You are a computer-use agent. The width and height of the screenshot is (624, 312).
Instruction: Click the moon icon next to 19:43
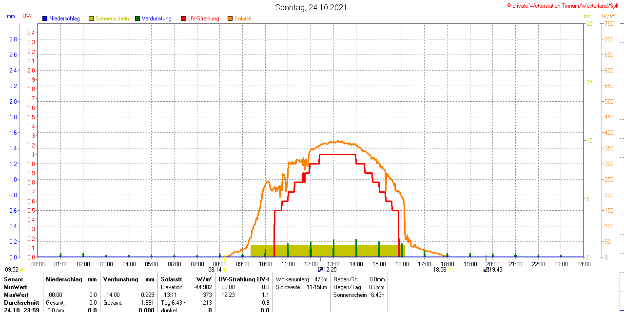[x=486, y=269]
